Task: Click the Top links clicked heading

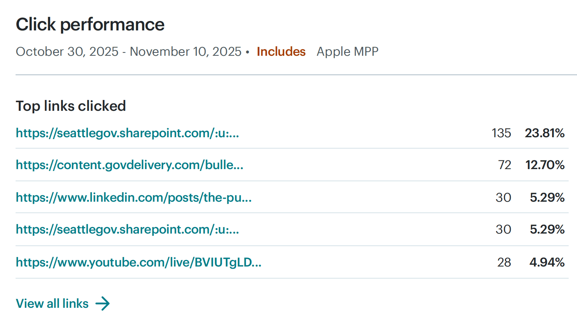Action: [x=71, y=106]
